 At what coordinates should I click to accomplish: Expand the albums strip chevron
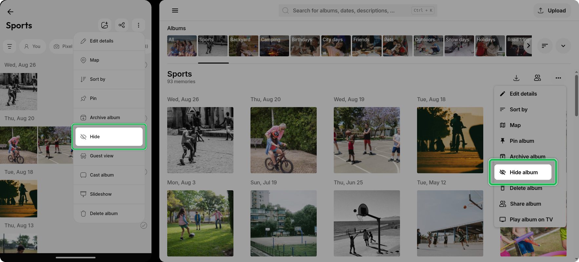click(563, 46)
